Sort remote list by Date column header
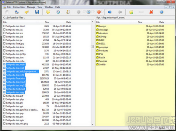The width and height of the screenshot is (176, 131). [x=162, y=22]
